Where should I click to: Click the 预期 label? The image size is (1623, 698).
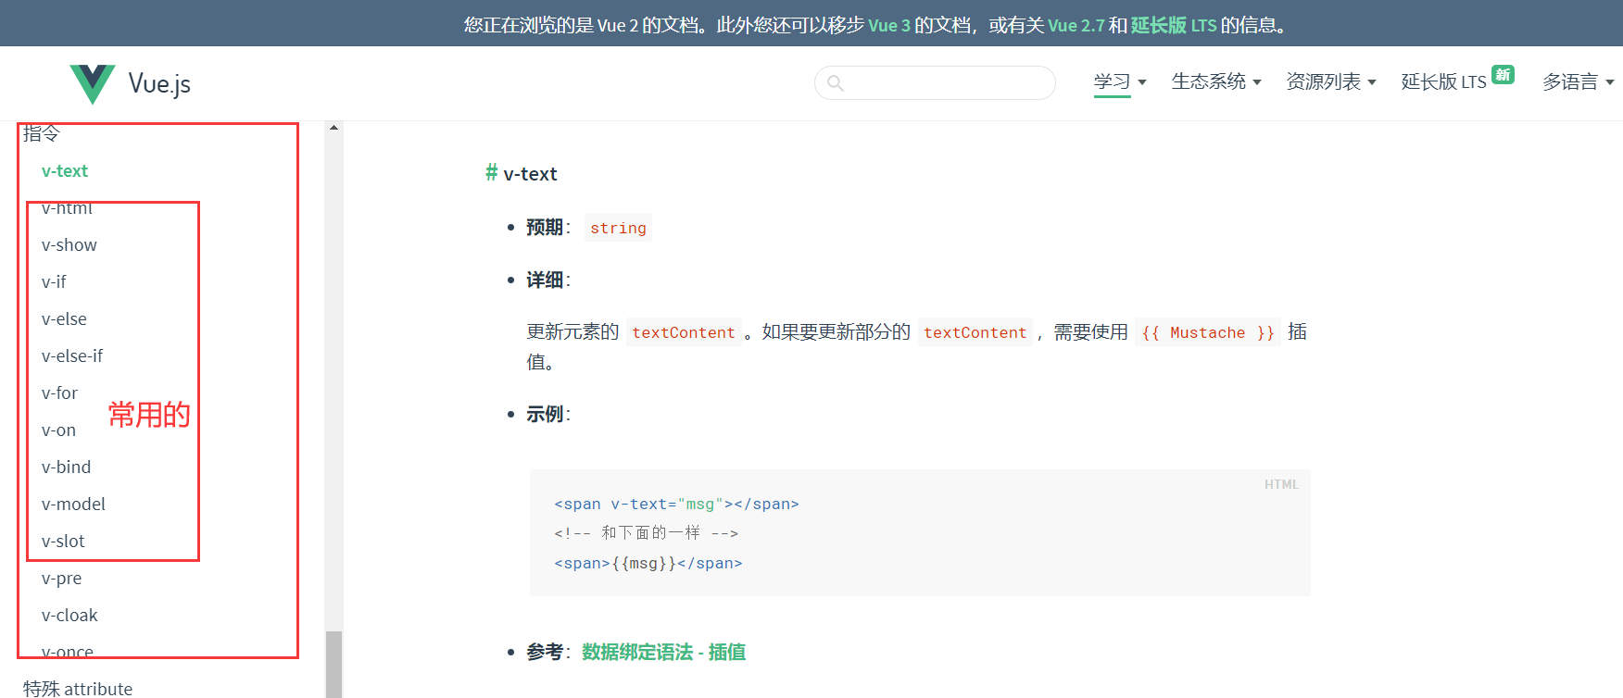tap(545, 227)
